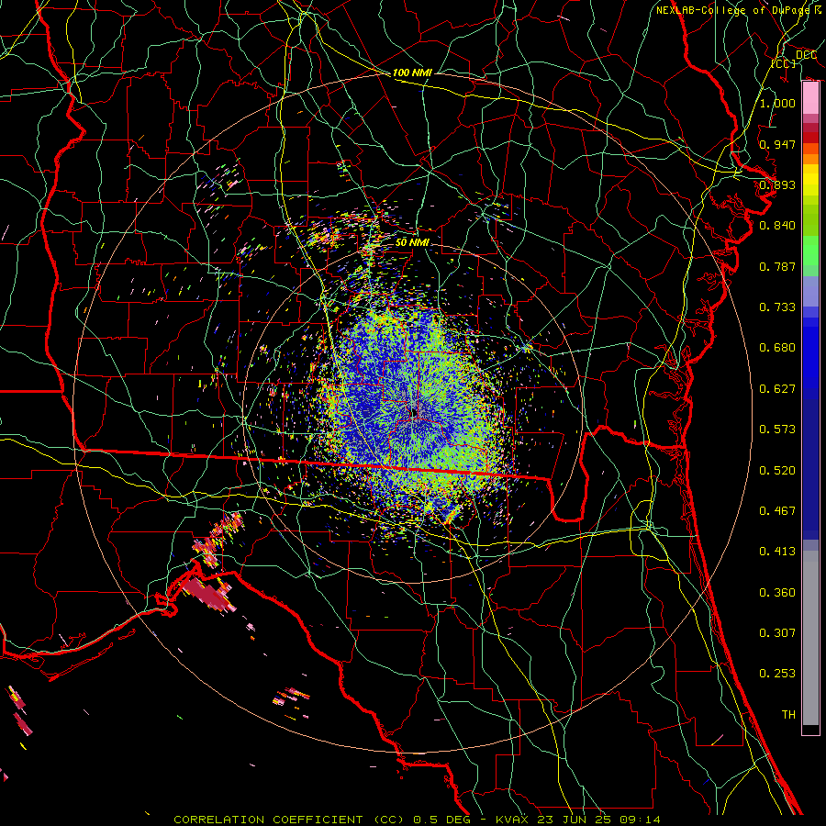Click the 100 NMI range ring label

click(412, 73)
